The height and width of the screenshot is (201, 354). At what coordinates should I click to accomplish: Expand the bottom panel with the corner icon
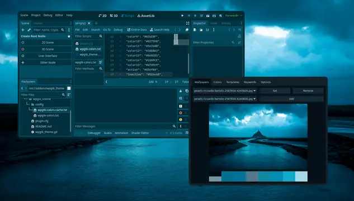click(x=187, y=133)
